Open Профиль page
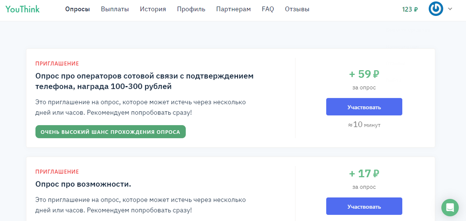Image resolution: width=466 pixels, height=221 pixels. (x=191, y=9)
